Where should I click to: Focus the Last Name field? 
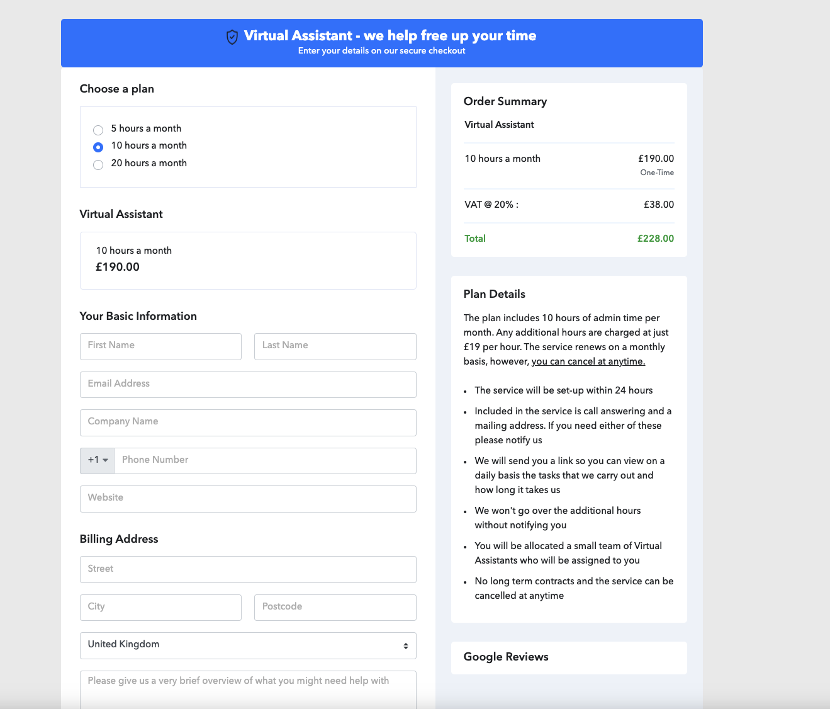[335, 346]
